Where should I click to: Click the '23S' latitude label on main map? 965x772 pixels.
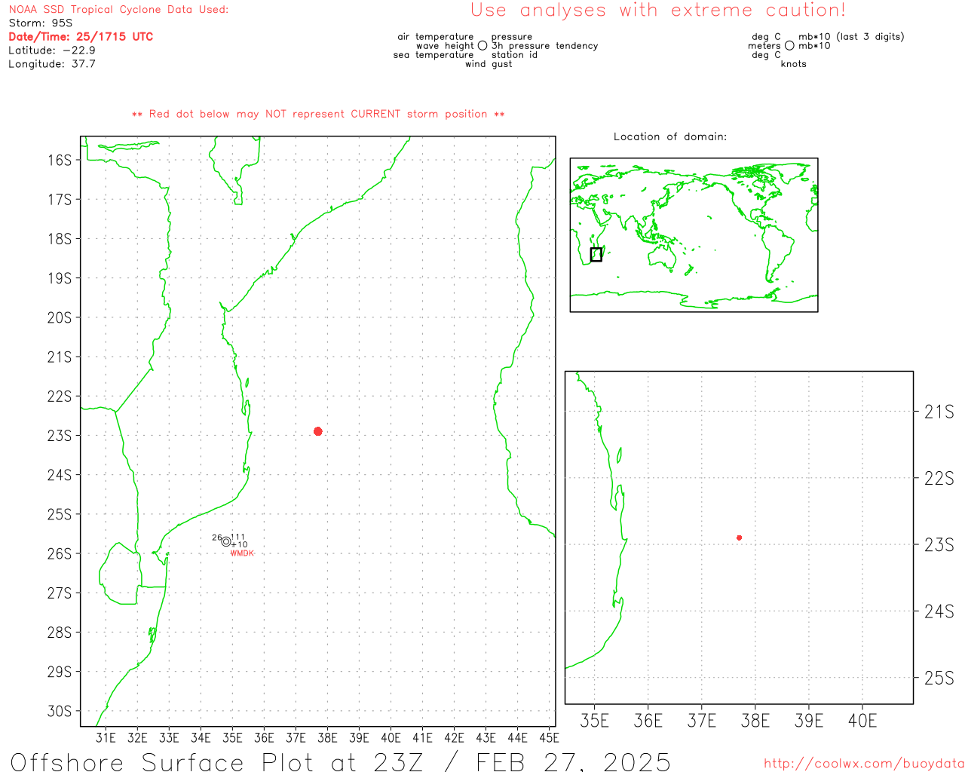60,436
